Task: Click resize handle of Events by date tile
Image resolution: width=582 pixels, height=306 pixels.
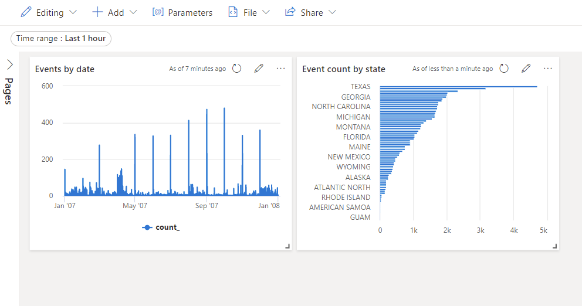Action: 287,246
